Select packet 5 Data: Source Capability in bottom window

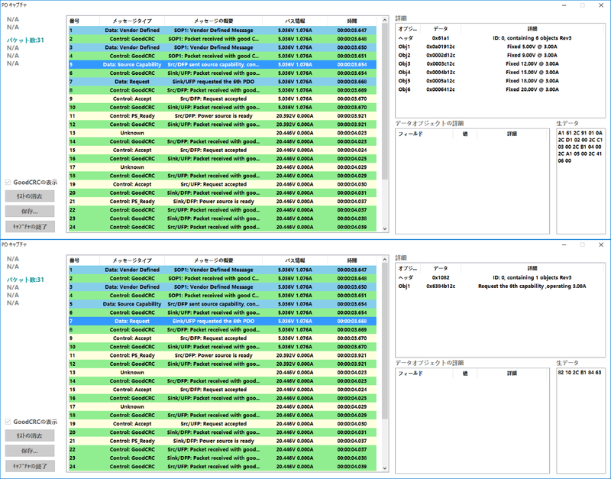click(x=222, y=304)
